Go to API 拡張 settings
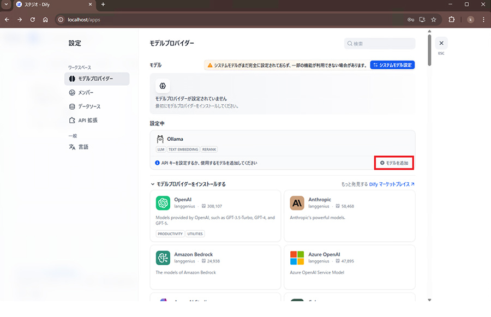The width and height of the screenshot is (491, 317). [87, 120]
